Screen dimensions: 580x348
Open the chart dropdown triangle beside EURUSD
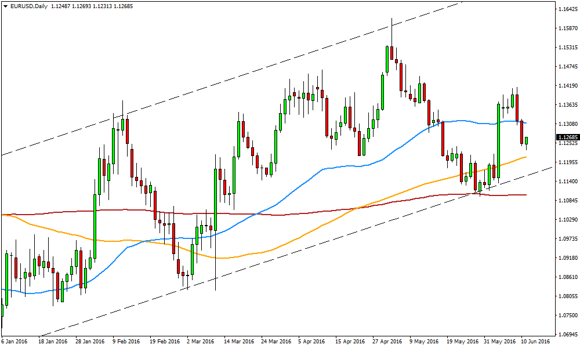5,6
